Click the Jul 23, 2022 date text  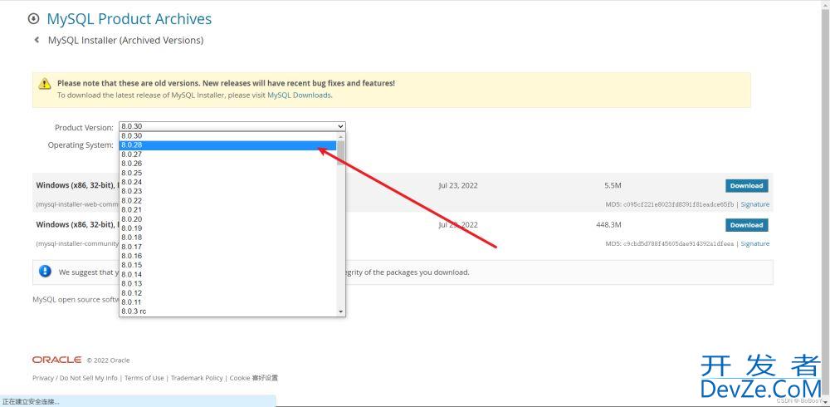458,185
